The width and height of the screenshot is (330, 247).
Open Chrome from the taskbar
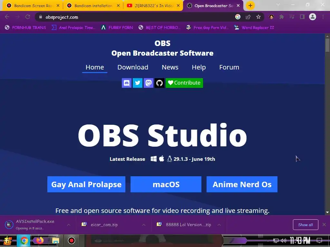[24, 241]
